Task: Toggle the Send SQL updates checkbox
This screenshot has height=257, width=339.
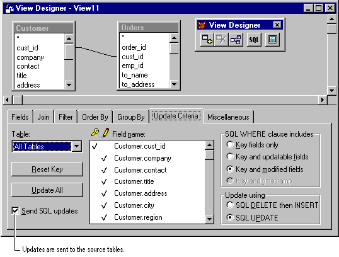Action: coord(15,211)
